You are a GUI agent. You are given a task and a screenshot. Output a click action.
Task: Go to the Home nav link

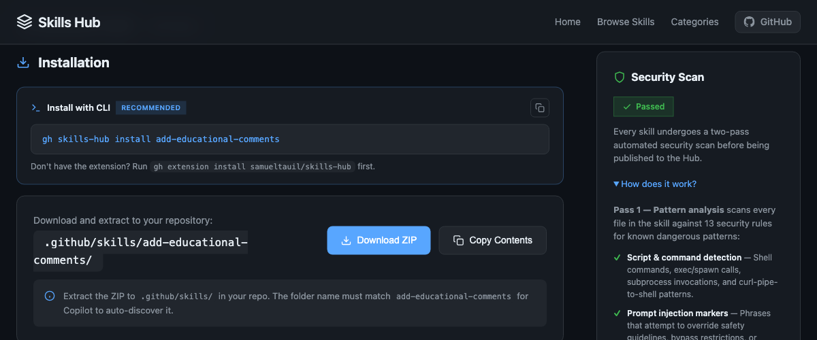coord(568,22)
